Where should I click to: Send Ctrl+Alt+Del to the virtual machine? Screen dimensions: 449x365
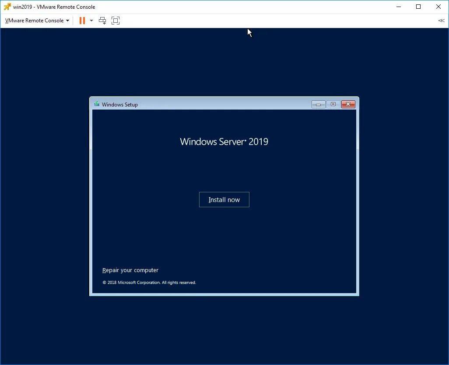click(102, 20)
